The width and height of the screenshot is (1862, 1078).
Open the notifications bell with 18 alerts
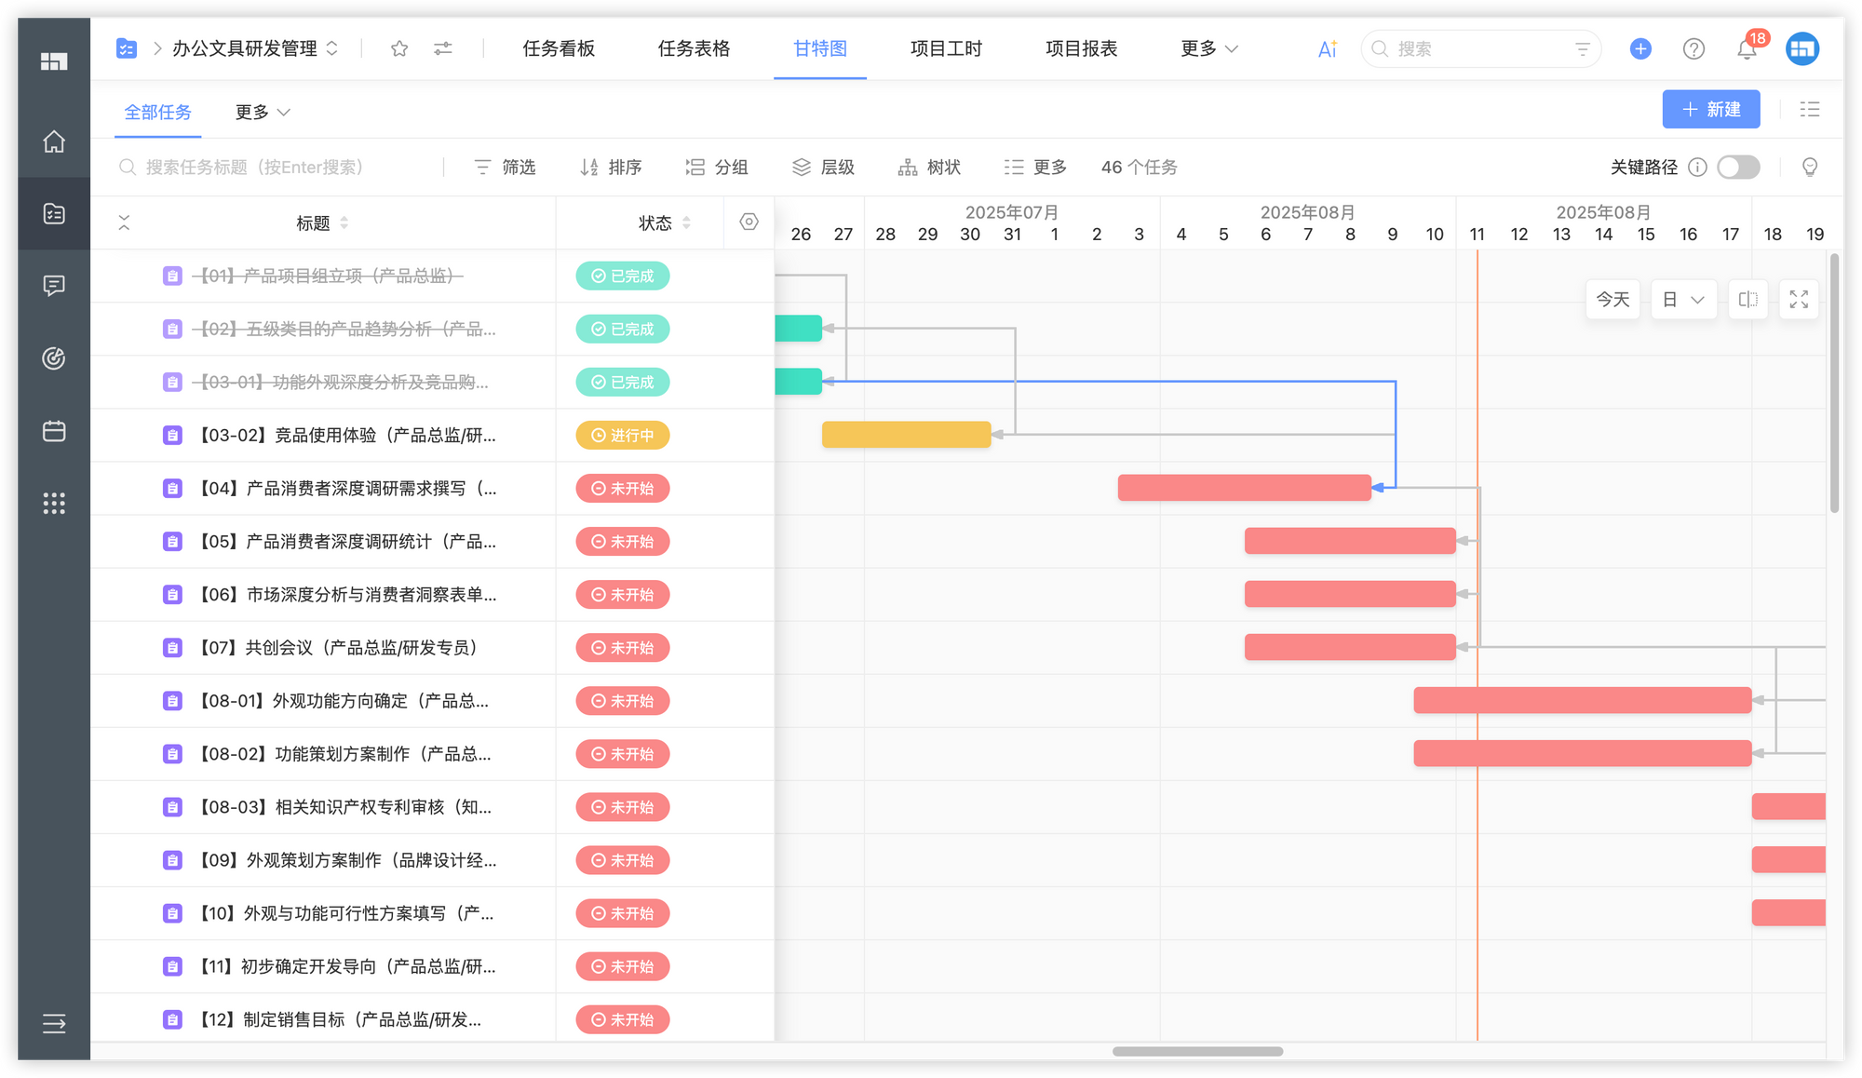(1747, 48)
